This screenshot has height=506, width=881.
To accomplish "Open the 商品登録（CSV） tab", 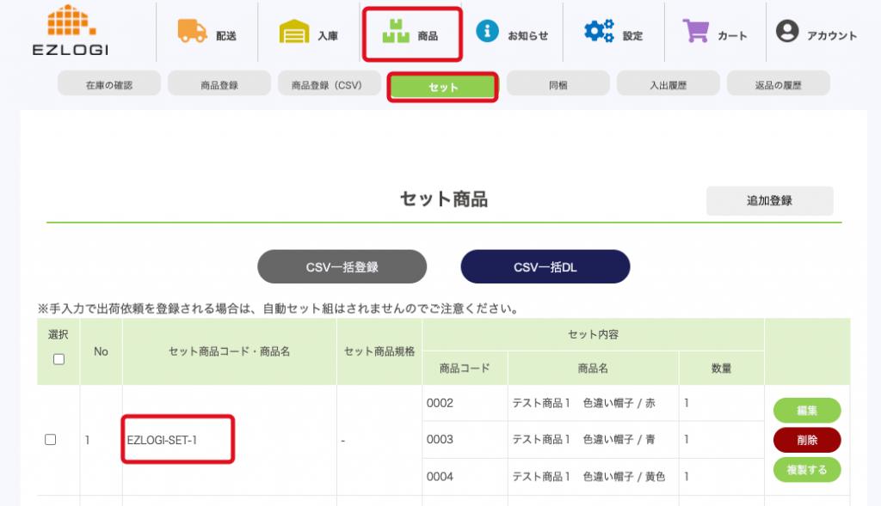I will (330, 84).
